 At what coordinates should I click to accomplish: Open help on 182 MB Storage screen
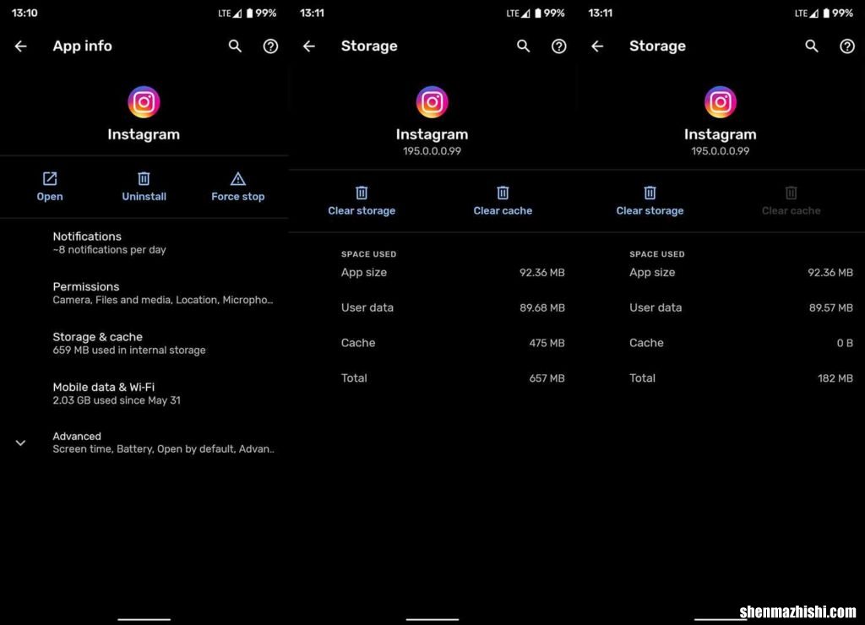847,46
